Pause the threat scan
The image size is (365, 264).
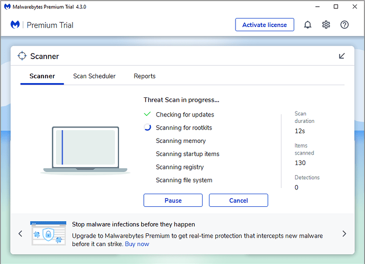pos(173,200)
